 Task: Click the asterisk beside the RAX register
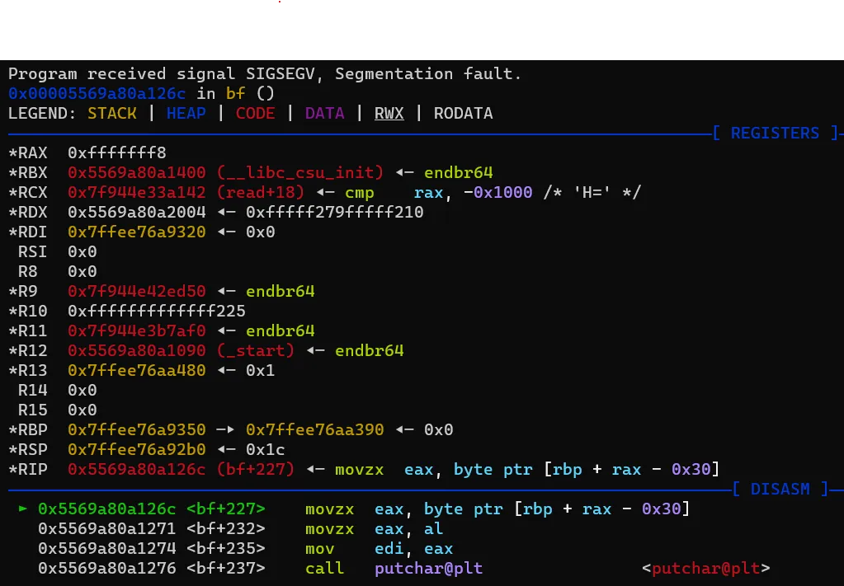point(12,153)
